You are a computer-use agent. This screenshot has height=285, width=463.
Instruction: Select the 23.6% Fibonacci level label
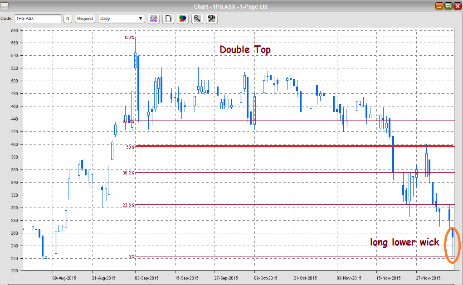(x=128, y=205)
